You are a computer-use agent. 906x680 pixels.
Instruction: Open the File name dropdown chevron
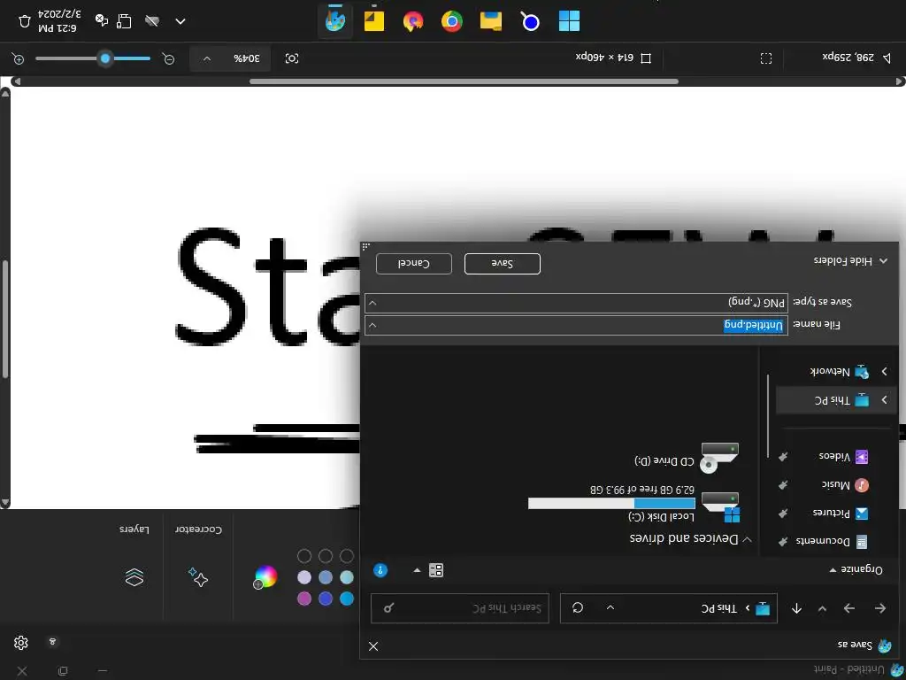pyautogui.click(x=372, y=326)
